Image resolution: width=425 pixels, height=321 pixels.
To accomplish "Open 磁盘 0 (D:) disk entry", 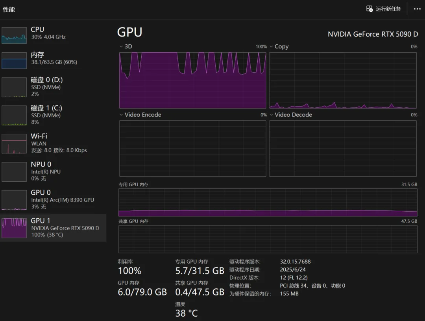I will point(53,87).
